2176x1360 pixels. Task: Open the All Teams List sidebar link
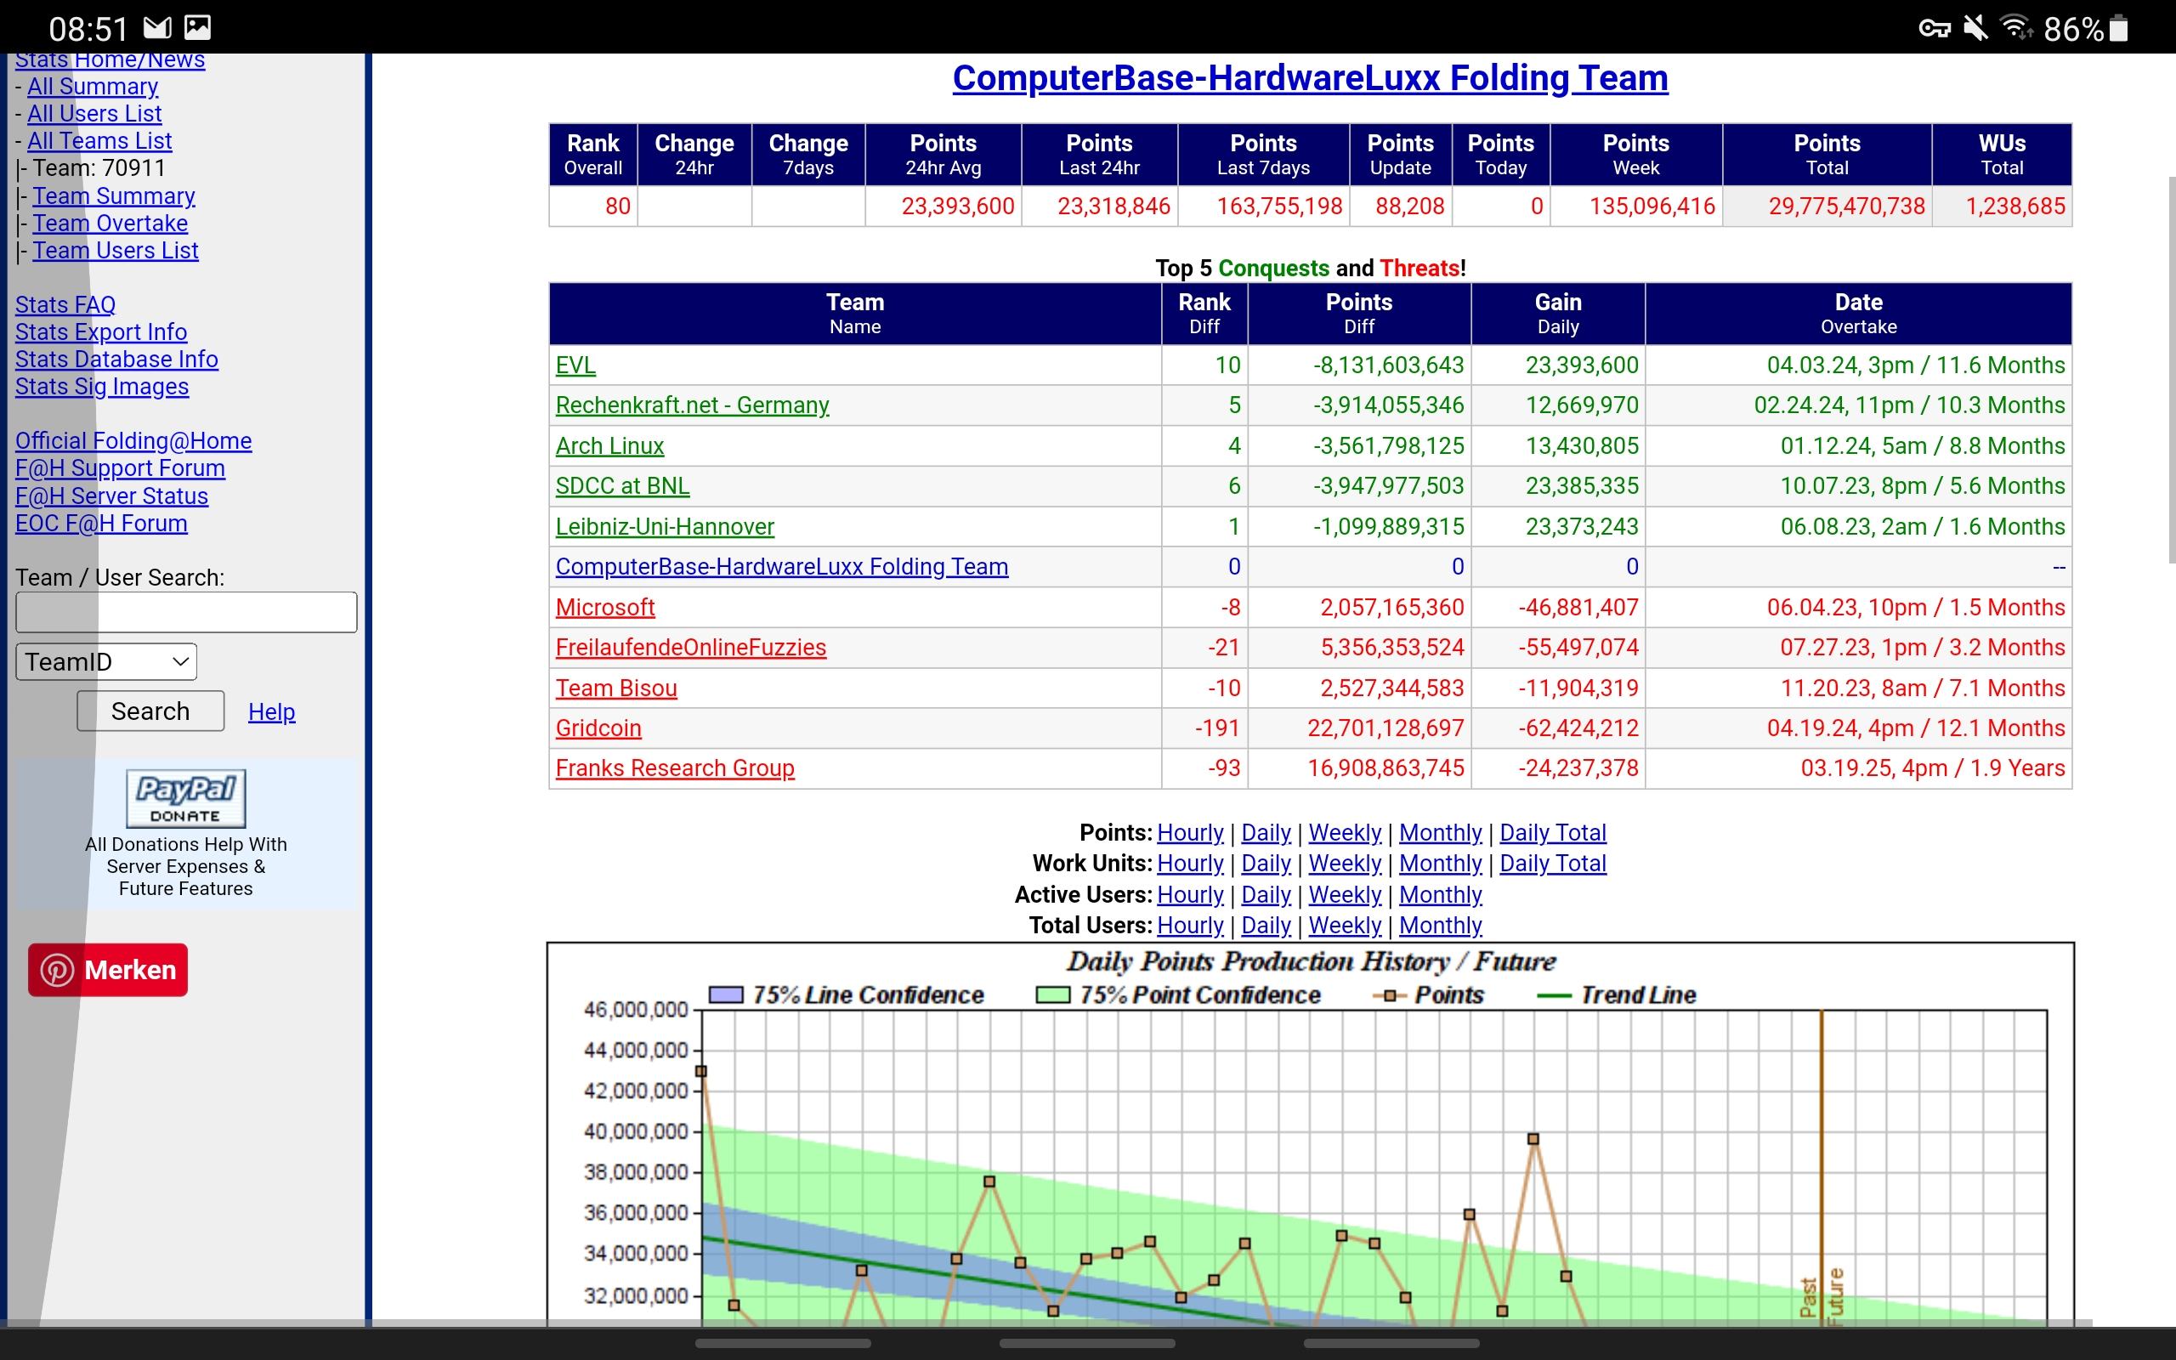coord(99,140)
